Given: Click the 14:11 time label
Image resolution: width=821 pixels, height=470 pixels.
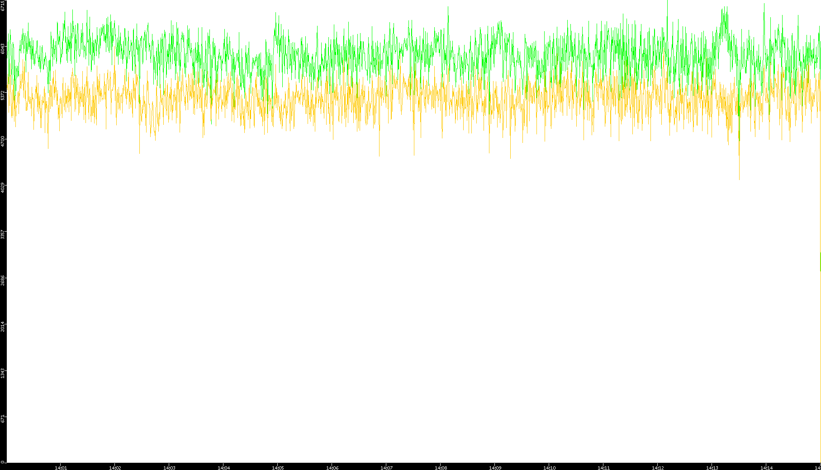Looking at the screenshot, I should 603,468.
